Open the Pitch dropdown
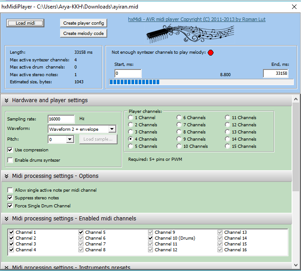The image size is (301, 271). point(70,139)
